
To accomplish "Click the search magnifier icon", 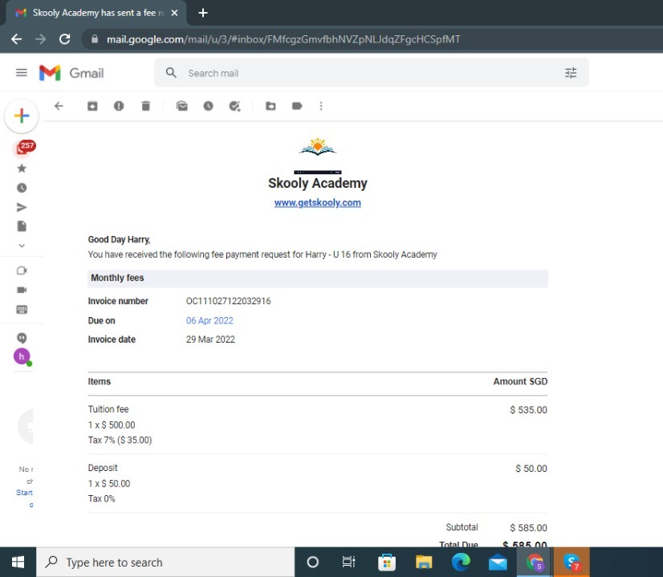I will coord(171,73).
